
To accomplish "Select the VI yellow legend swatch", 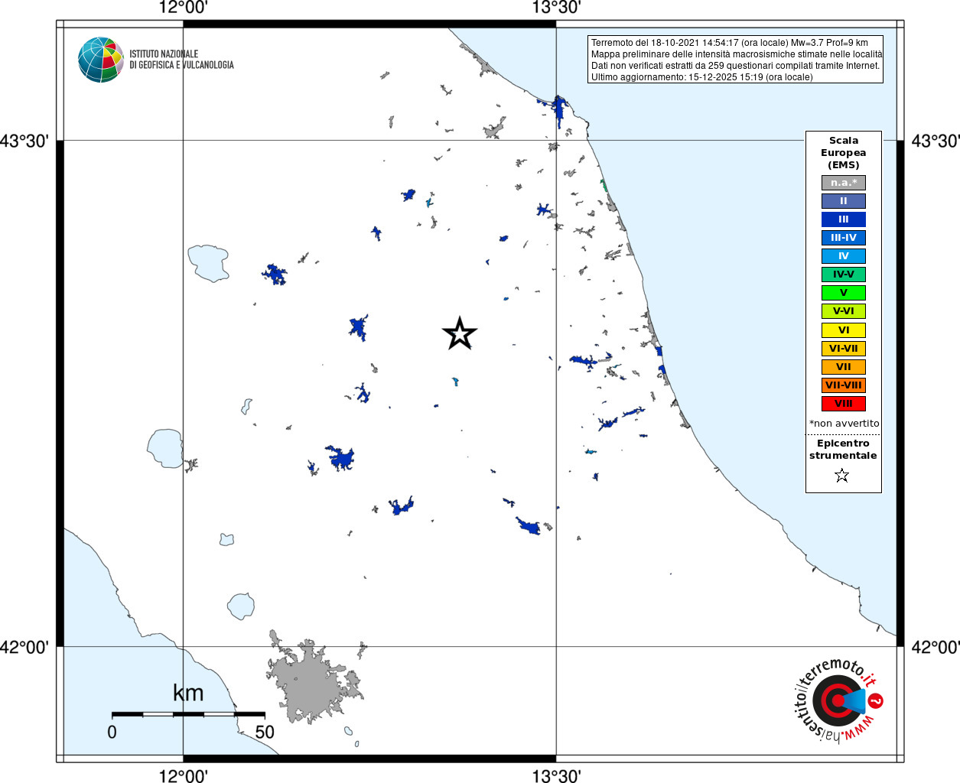I will (844, 330).
